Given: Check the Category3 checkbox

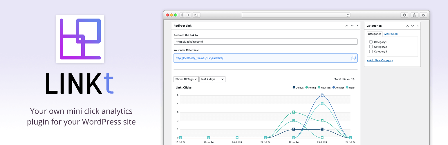Looking at the screenshot, I should point(371,51).
